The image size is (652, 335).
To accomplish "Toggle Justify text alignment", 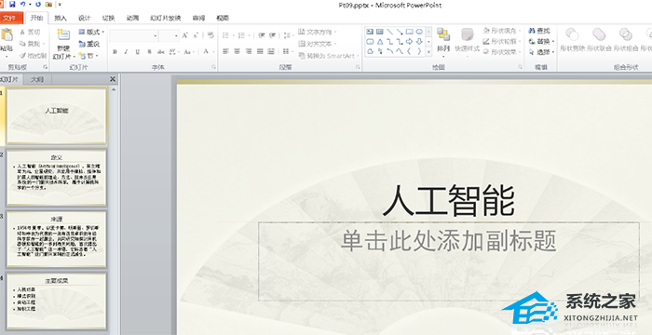I will (260, 51).
